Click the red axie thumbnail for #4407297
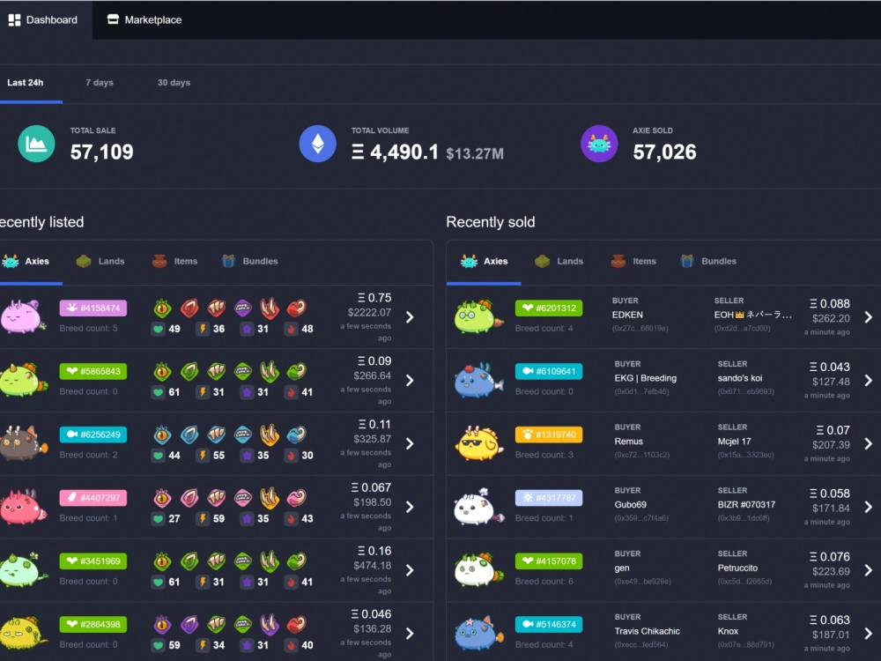Screen dimensions: 881x661 pyautogui.click(x=23, y=507)
